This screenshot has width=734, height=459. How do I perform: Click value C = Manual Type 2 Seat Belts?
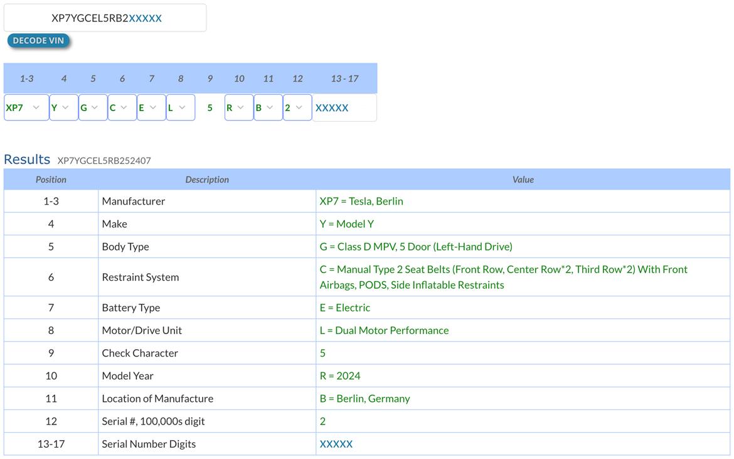click(504, 277)
